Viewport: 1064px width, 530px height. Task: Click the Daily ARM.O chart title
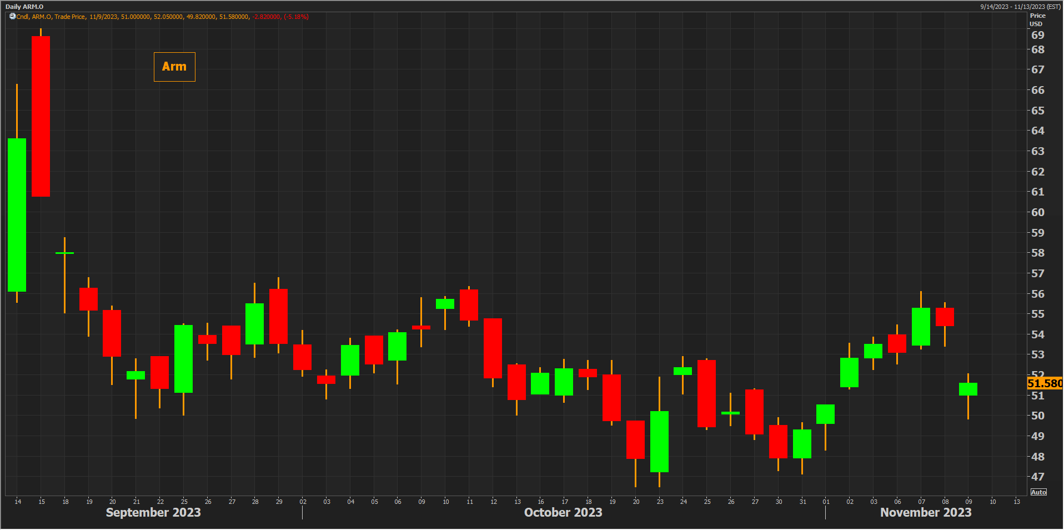(24, 7)
